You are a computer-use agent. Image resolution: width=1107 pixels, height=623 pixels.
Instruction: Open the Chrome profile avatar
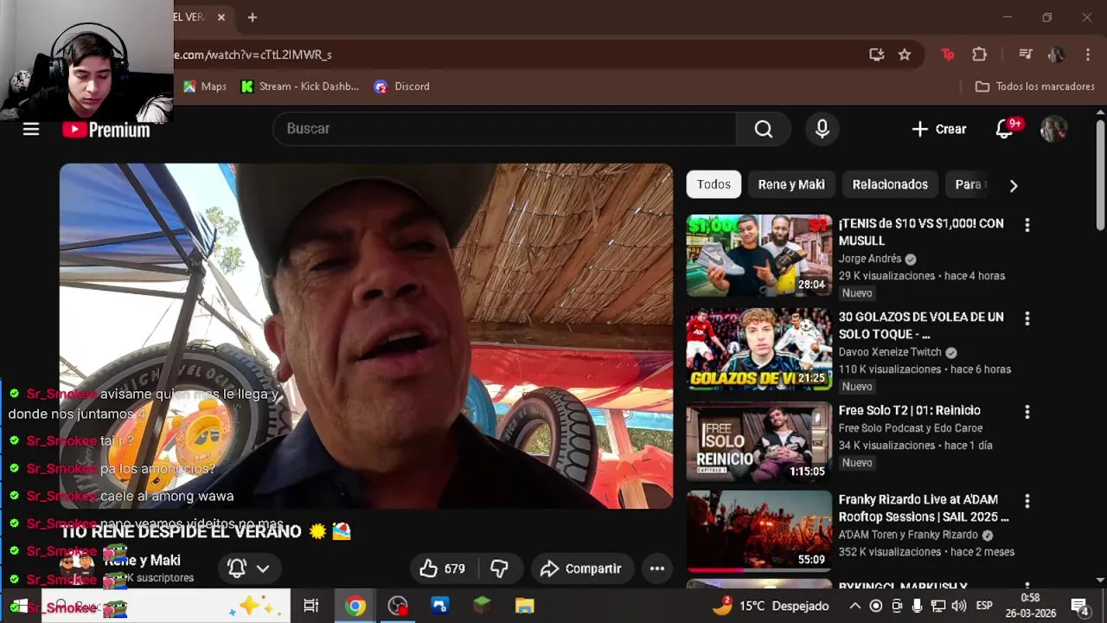pos(1056,55)
